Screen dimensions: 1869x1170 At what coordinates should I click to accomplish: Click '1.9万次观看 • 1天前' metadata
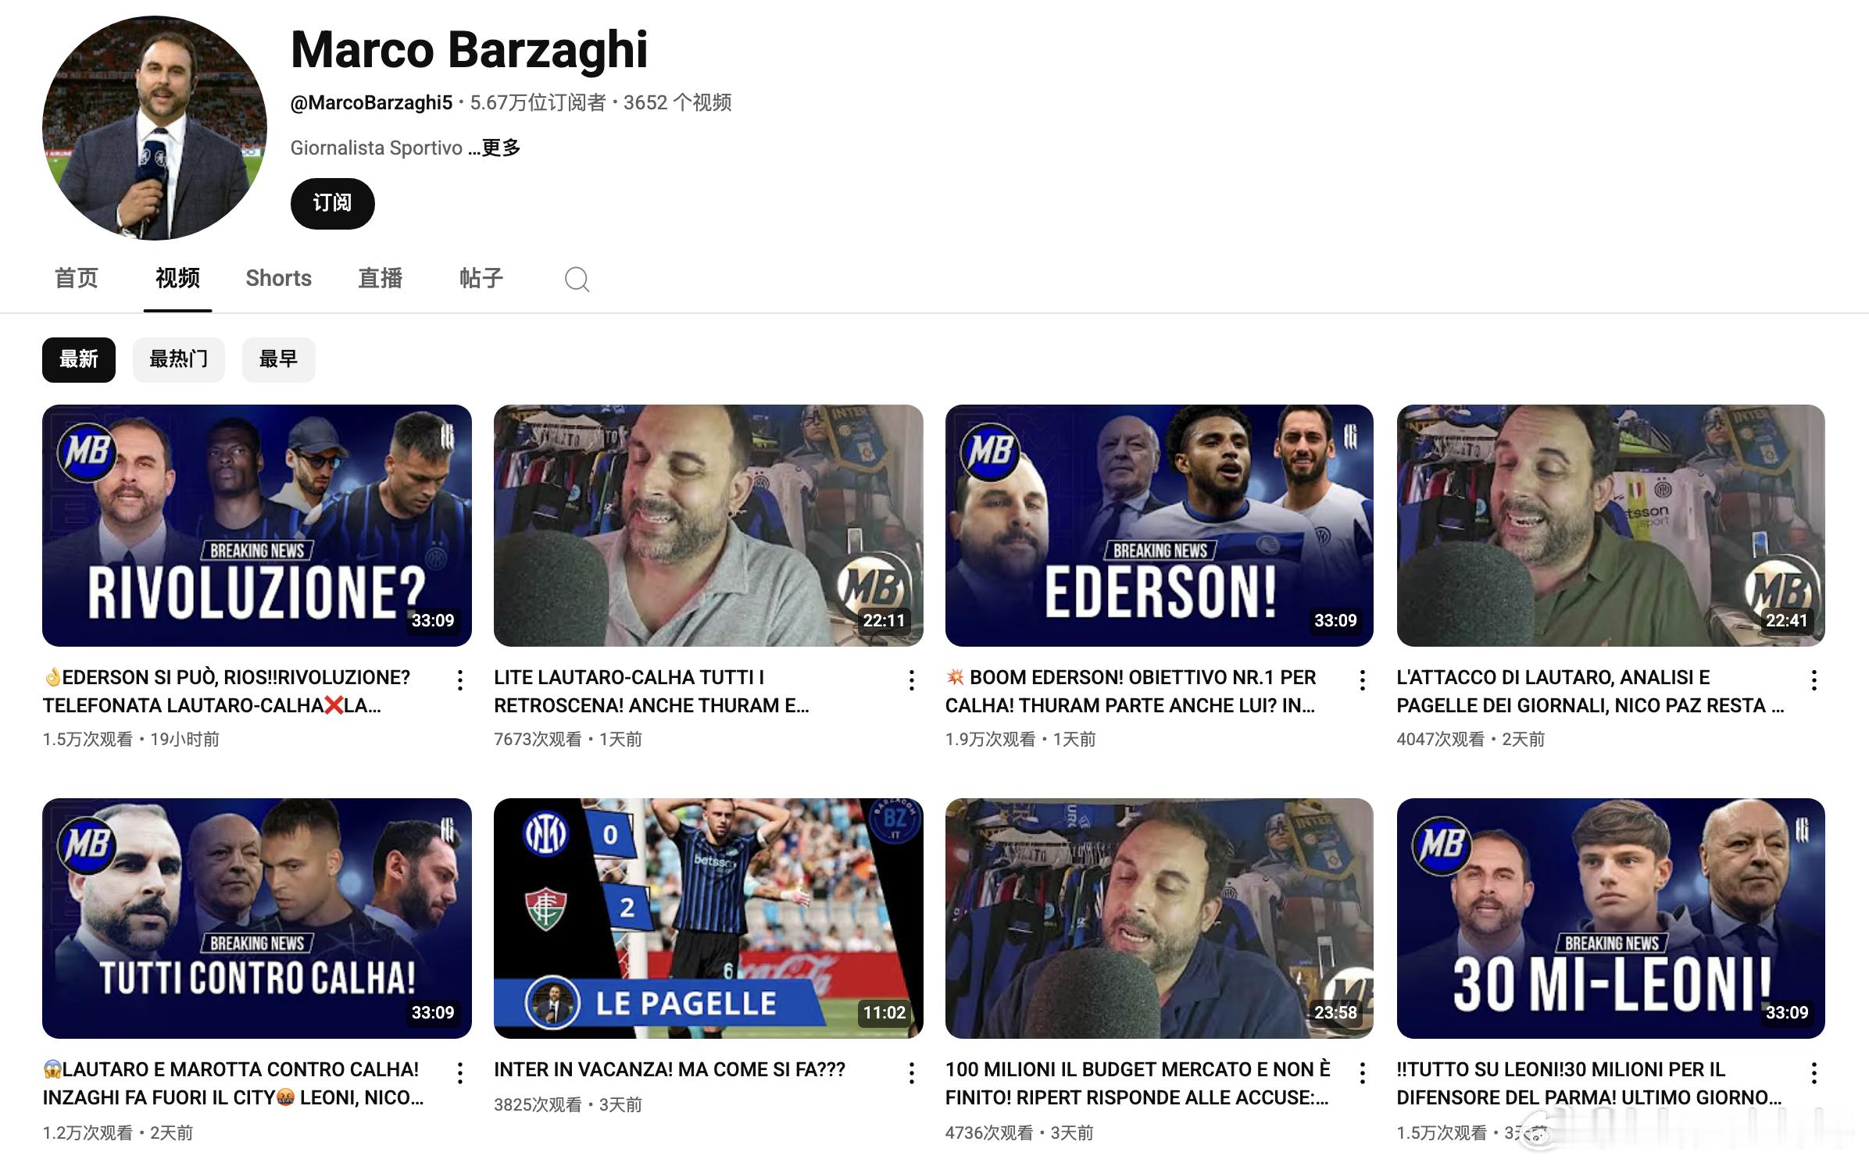(x=1020, y=739)
